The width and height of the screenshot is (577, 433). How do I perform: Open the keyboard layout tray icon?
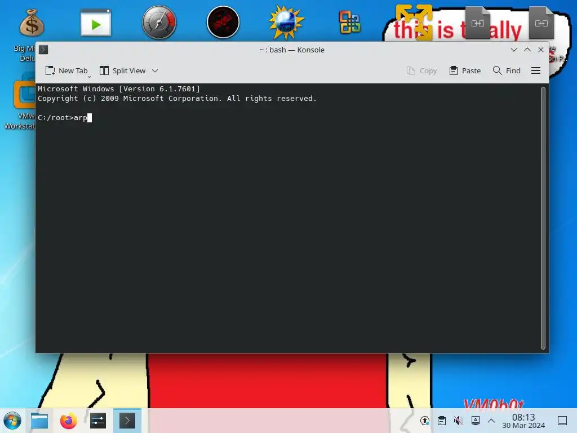click(x=476, y=421)
